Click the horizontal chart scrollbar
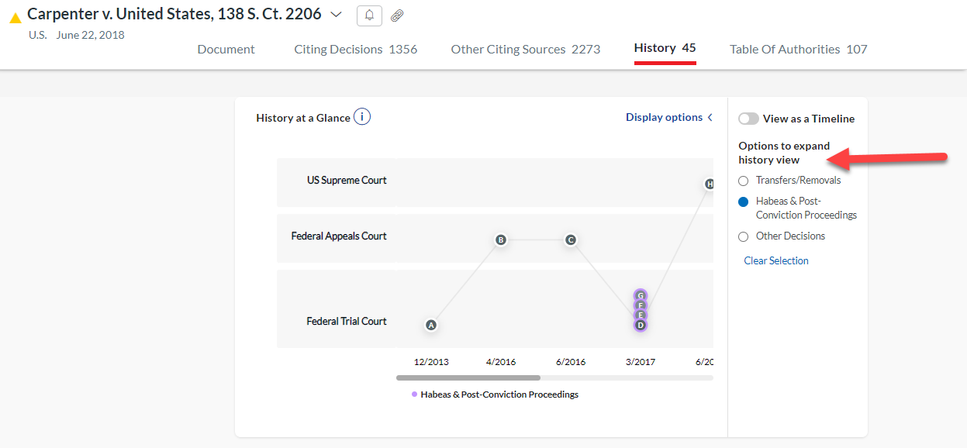 (x=468, y=378)
